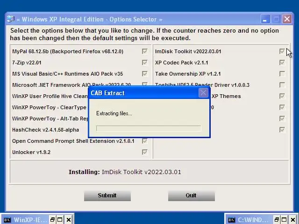Toggle Open Command Prompt Shell Extension checkbox
Image resolution: width=299 pixels, height=224 pixels.
tap(145, 141)
